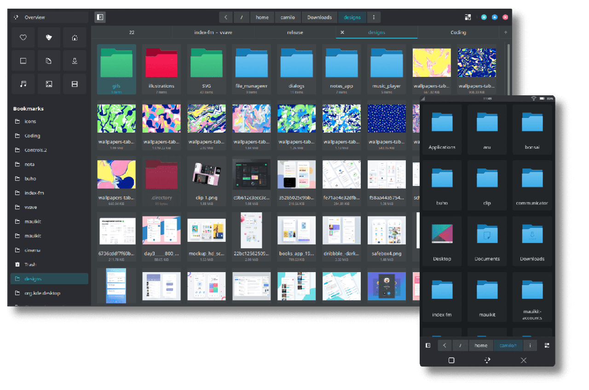Toggle sidebar in the mobile window
The width and height of the screenshot is (589, 390).
(428, 345)
